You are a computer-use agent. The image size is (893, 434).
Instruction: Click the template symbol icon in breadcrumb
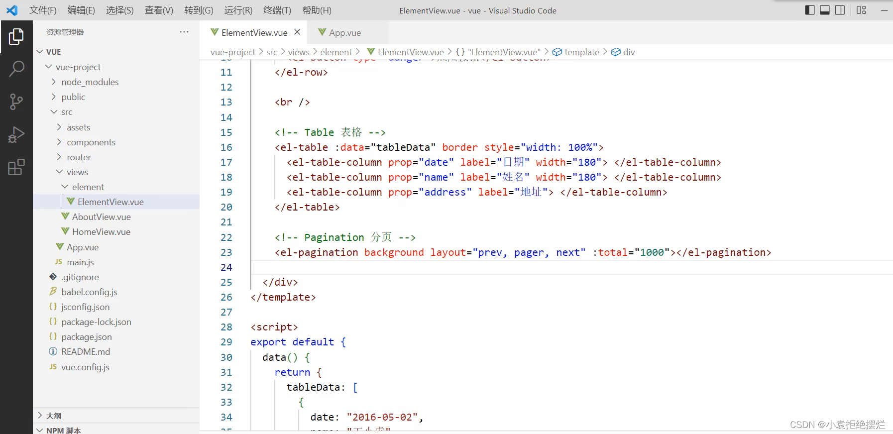(x=557, y=52)
